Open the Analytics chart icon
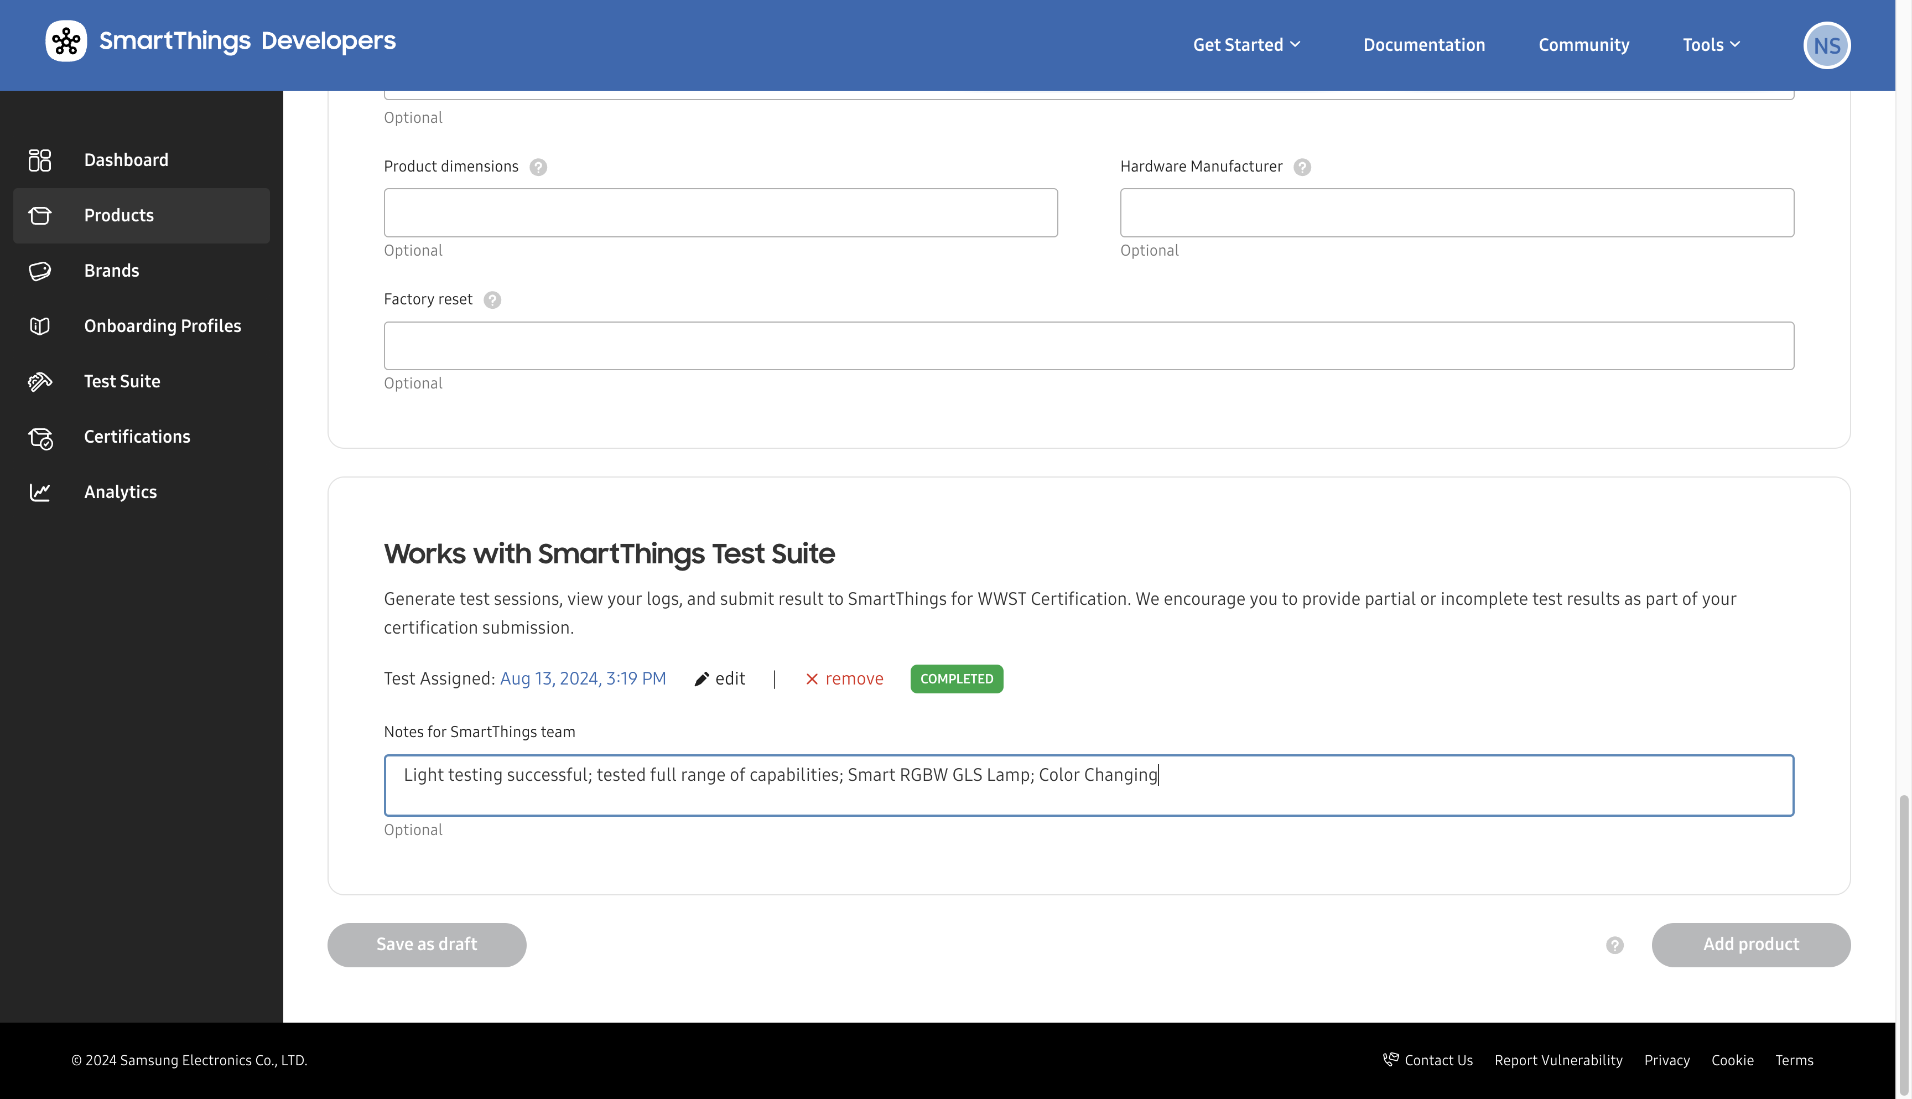Screen dimensions: 1912x1099 [40, 492]
